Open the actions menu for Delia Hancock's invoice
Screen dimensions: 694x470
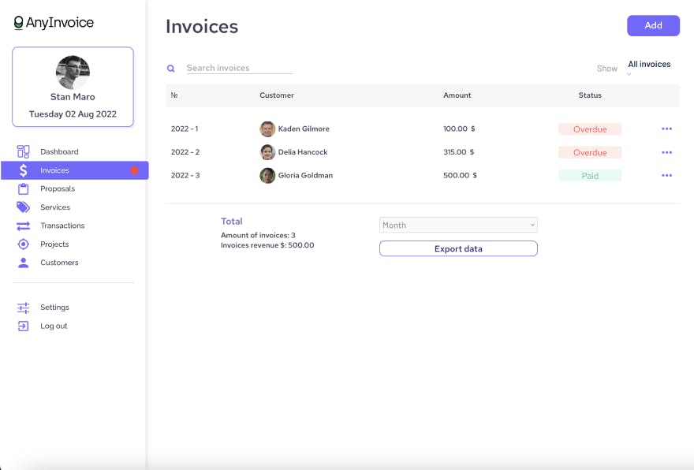pos(667,151)
